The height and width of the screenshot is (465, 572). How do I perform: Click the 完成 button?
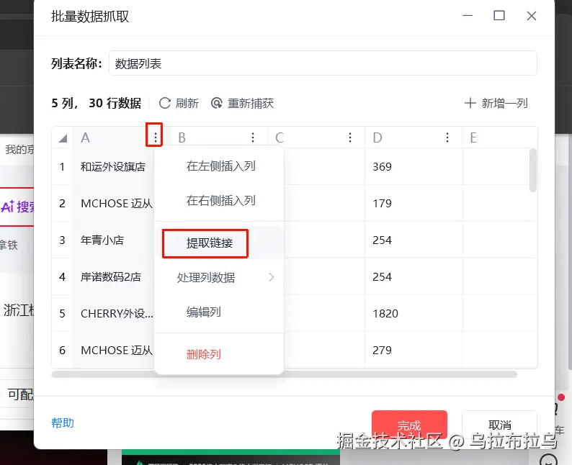pyautogui.click(x=409, y=425)
